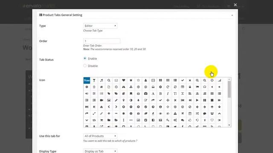Choose the shopping cart icon

point(102,120)
